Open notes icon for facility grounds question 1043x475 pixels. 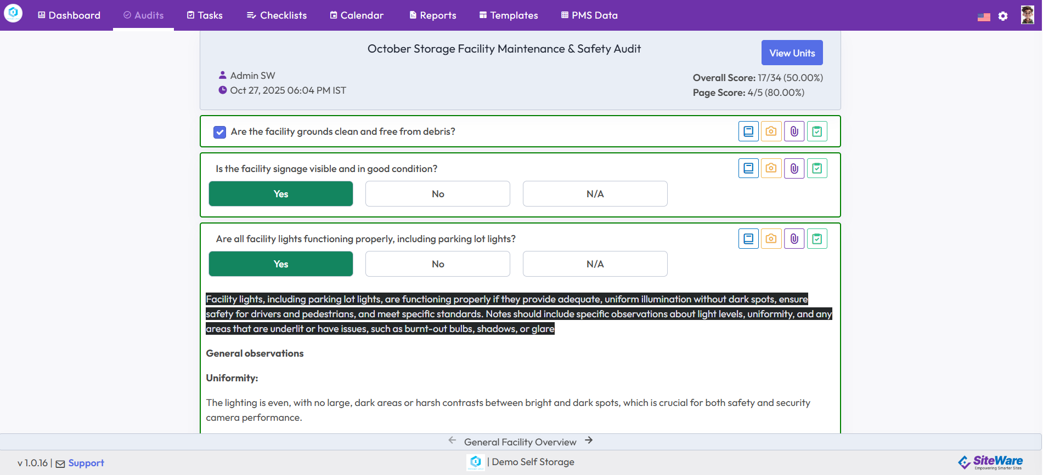(x=748, y=131)
